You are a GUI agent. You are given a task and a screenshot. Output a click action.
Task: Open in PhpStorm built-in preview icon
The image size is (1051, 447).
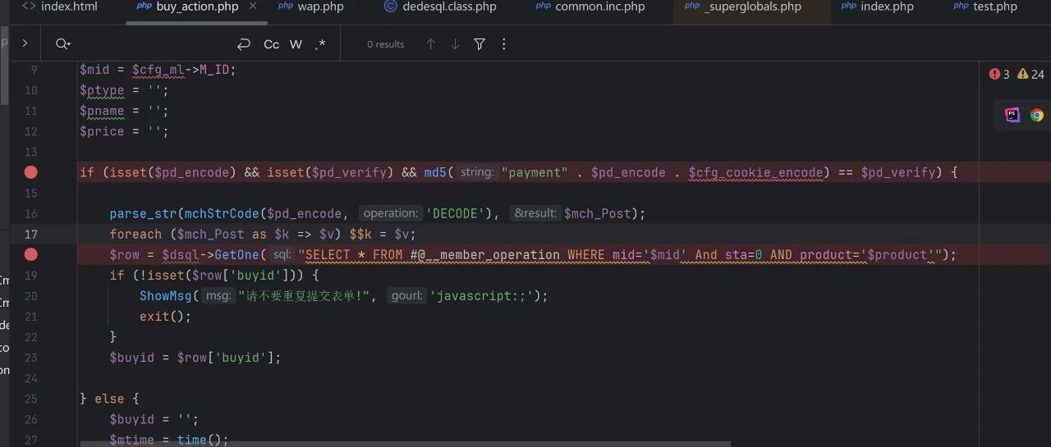(x=1012, y=115)
